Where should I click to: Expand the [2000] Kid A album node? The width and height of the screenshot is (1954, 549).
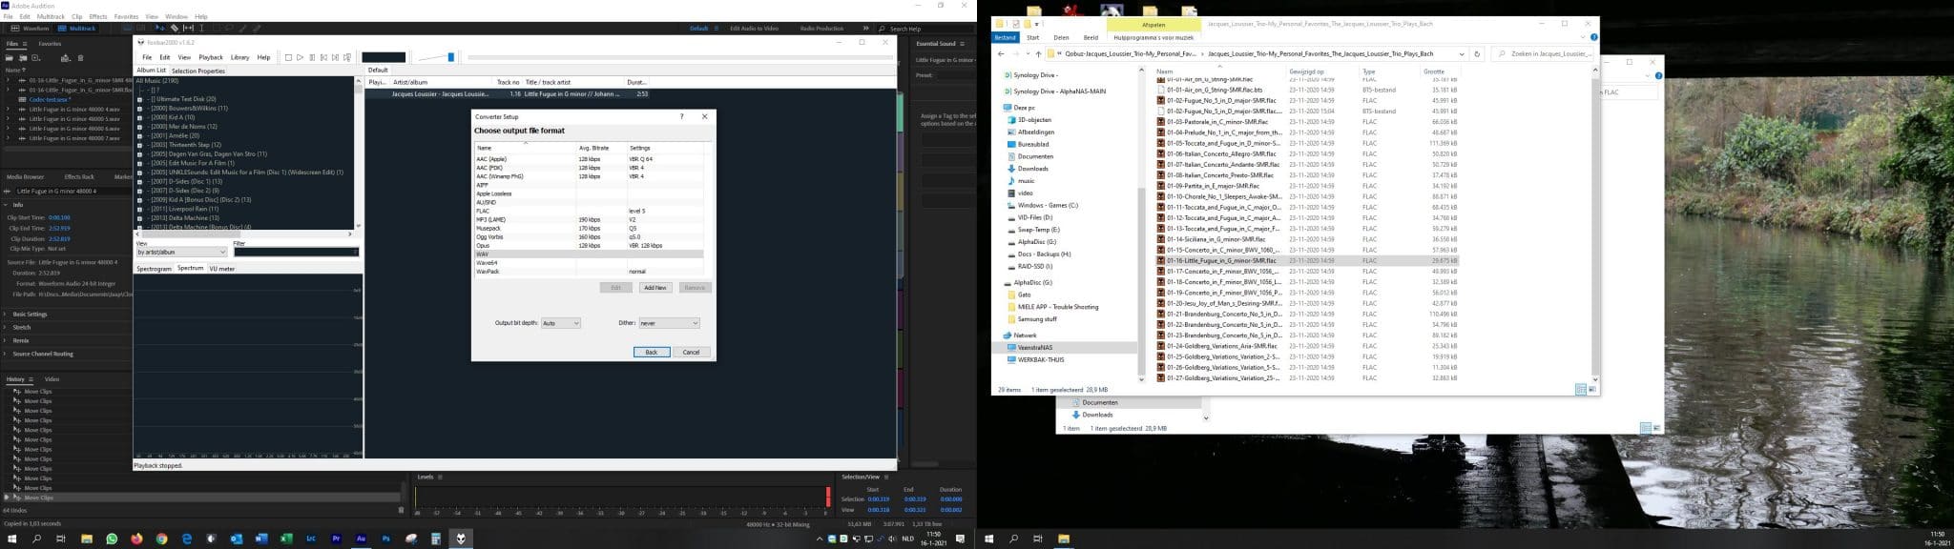click(x=141, y=117)
